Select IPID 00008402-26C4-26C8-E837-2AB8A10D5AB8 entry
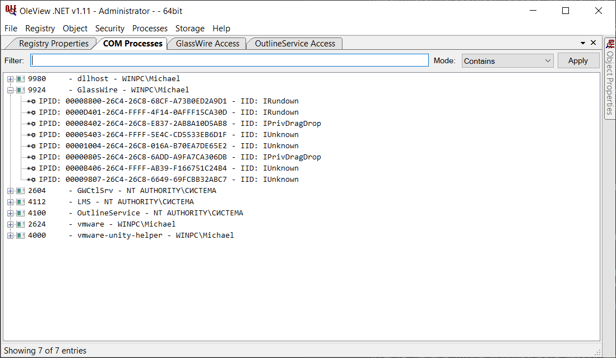 tap(180, 124)
